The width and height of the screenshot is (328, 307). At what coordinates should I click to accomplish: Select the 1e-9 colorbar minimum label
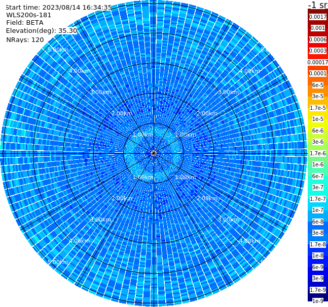point(318,301)
